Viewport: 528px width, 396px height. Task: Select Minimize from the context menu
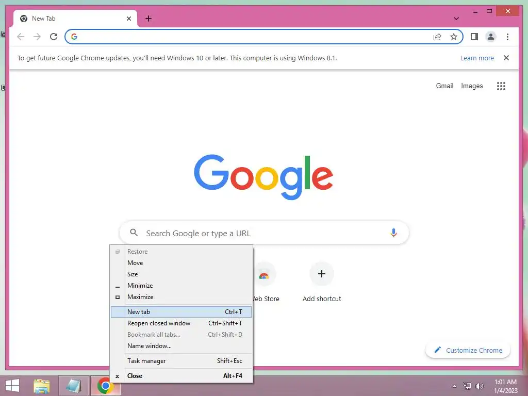[x=181, y=286]
